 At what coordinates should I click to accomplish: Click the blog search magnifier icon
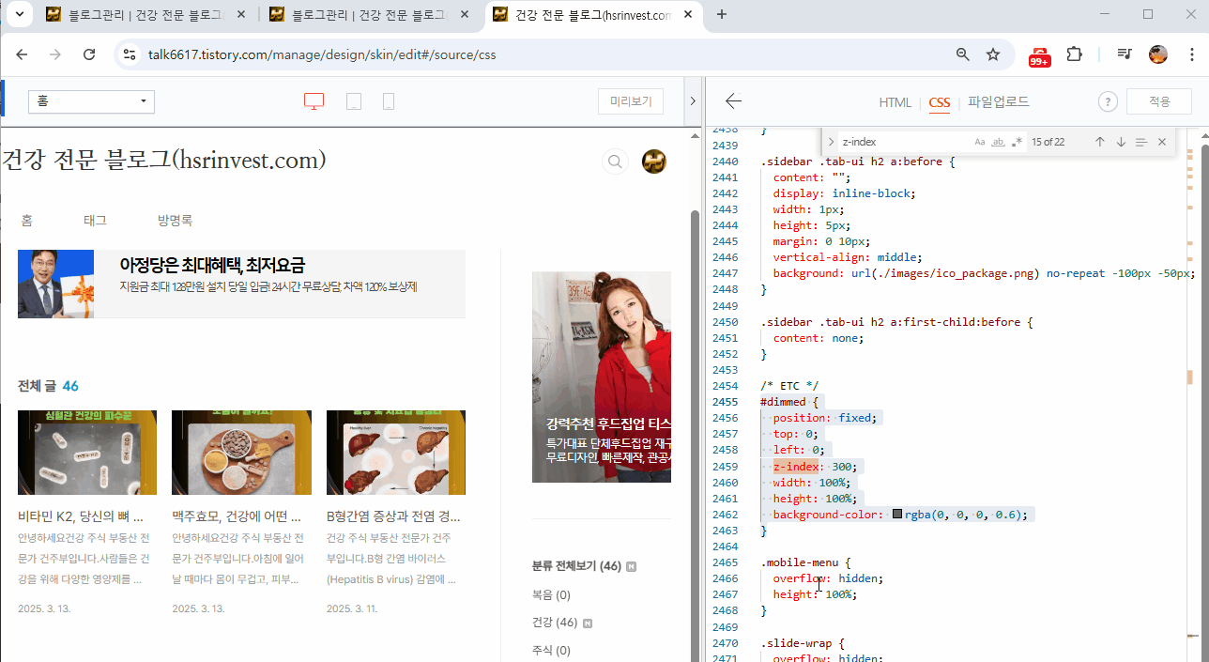[615, 162]
